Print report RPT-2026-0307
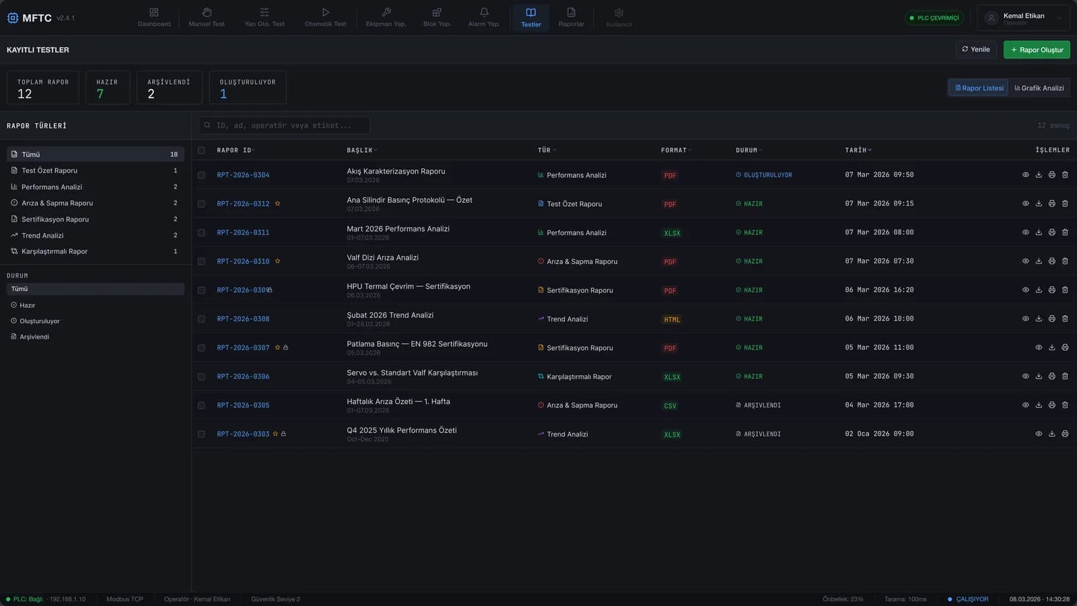This screenshot has width=1077, height=606. 1065,347
